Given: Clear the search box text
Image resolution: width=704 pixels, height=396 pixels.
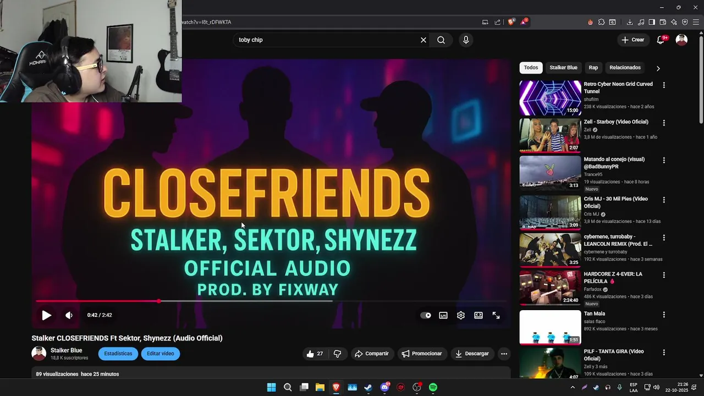Looking at the screenshot, I should [424, 40].
